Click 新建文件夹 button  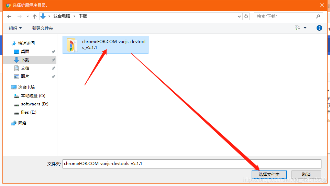tap(43, 28)
